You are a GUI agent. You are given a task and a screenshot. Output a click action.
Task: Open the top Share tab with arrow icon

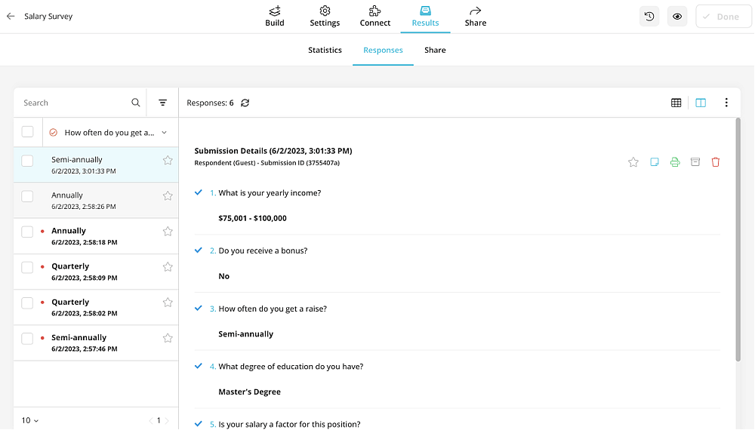[475, 17]
